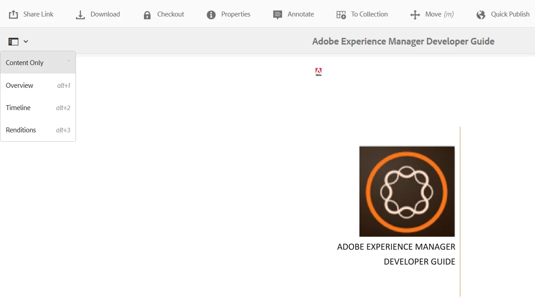
Task: Click the 'Adobe Experience Manager Developer Guide' title
Action: [x=403, y=41]
